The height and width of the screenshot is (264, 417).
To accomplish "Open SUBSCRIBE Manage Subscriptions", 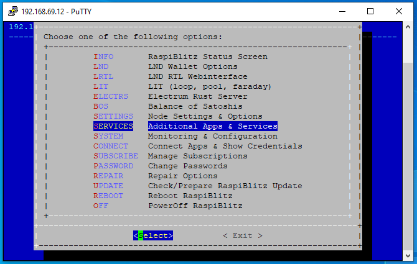I will click(x=170, y=157).
